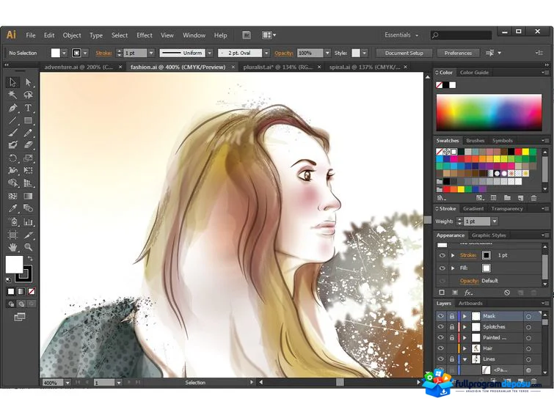The image size is (554, 415).
Task: Open the Object menu
Action: pos(72,35)
